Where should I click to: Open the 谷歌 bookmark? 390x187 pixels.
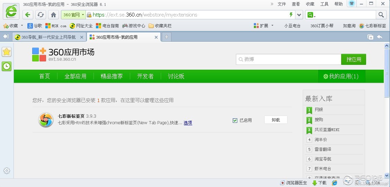click(x=35, y=26)
